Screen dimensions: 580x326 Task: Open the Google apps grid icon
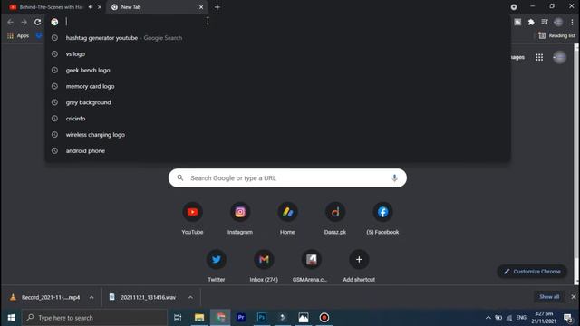pyautogui.click(x=539, y=57)
